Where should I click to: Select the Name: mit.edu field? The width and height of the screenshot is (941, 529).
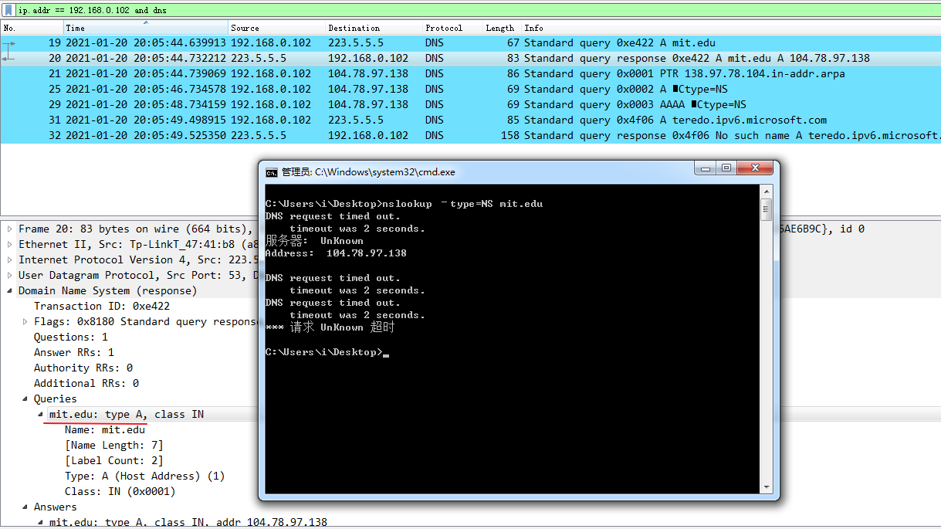[105, 429]
